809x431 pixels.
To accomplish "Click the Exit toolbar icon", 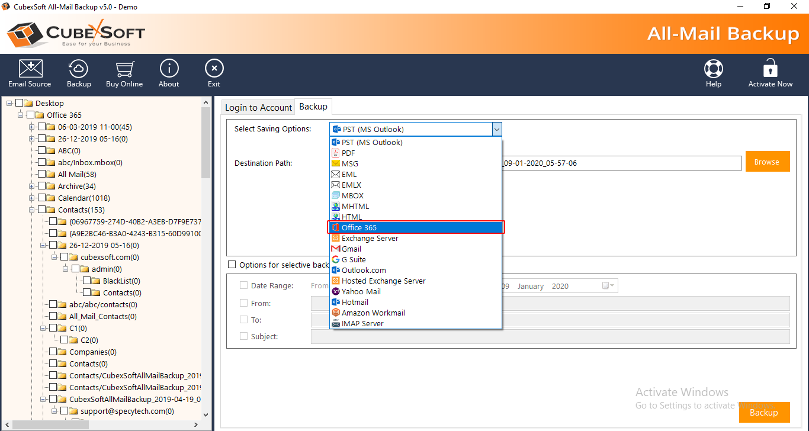I will coord(214,69).
